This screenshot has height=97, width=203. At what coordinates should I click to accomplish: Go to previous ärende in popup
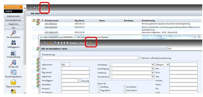tap(62, 43)
